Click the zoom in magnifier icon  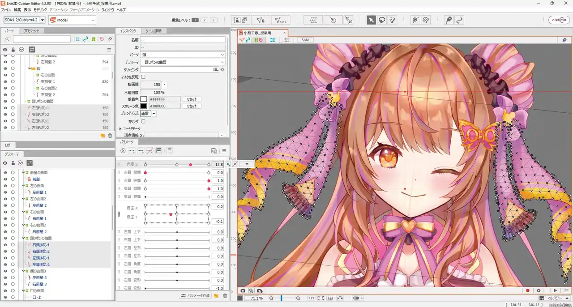[x=298, y=298]
